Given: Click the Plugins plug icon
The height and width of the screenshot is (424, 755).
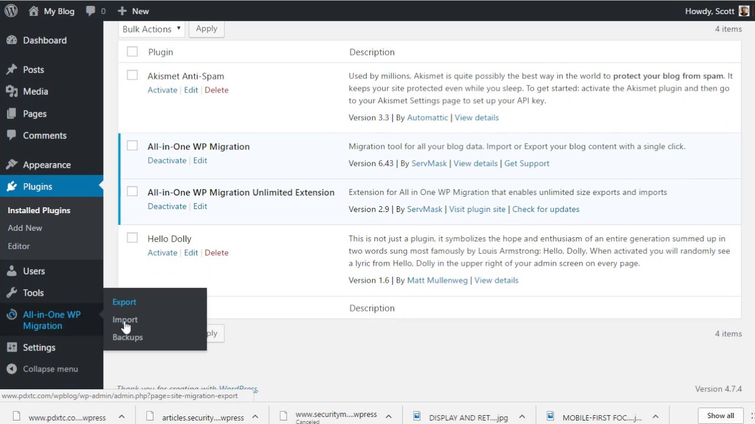Looking at the screenshot, I should (12, 187).
